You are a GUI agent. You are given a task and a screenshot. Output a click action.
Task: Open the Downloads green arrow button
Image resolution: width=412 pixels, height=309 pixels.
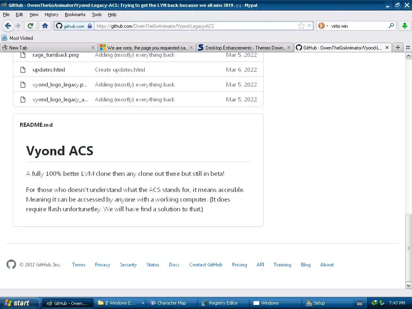pos(405,26)
